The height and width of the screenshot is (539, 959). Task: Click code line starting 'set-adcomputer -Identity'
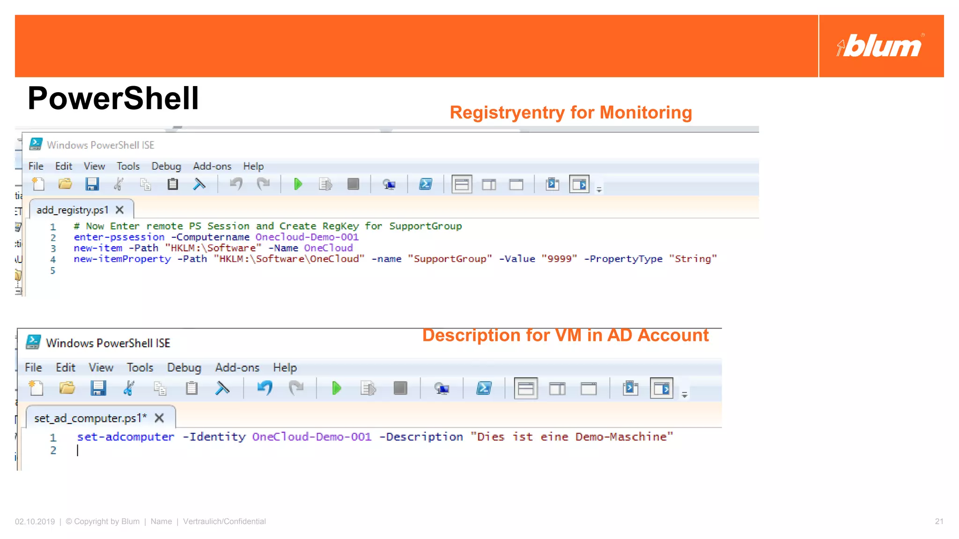(375, 437)
